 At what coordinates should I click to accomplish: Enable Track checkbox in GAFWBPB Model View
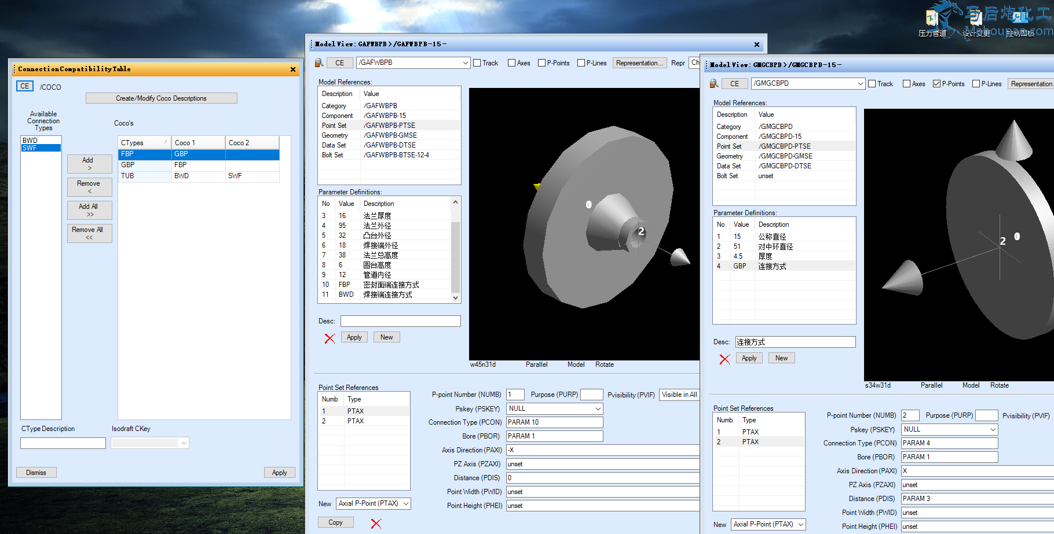(477, 63)
